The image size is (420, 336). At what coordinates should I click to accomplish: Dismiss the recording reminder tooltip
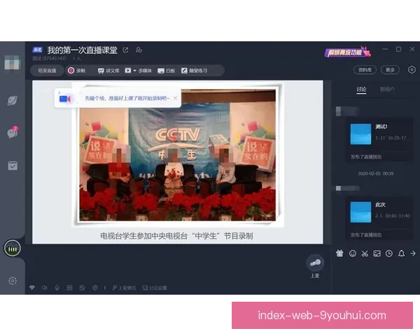point(175,98)
